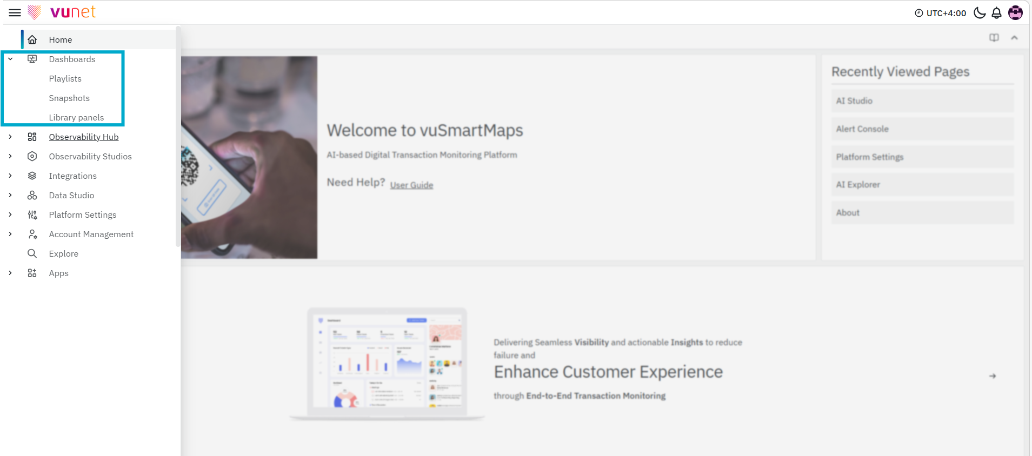Toggle dark mode with moon icon
This screenshot has width=1032, height=456.
point(979,13)
